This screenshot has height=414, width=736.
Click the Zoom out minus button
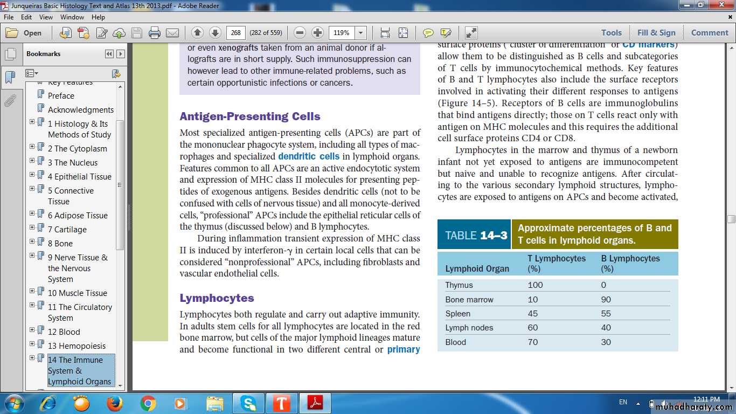pyautogui.click(x=300, y=33)
